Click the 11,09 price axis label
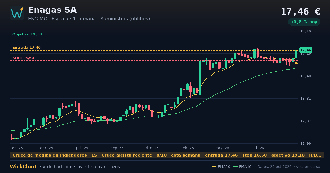Image resolution: width=330 pixels, height=173 pixels. [306, 144]
